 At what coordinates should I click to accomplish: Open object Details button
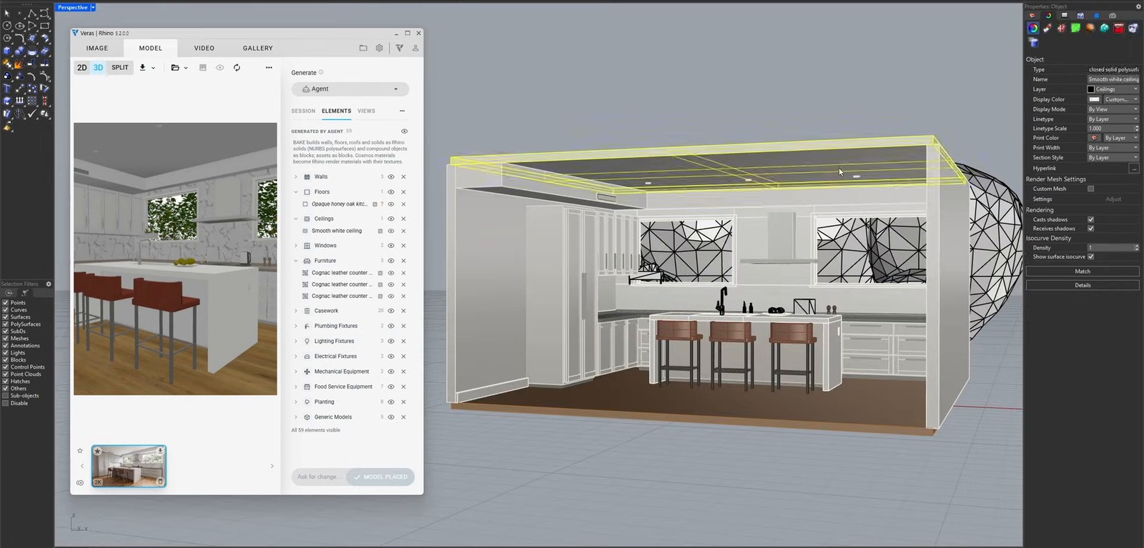1083,285
